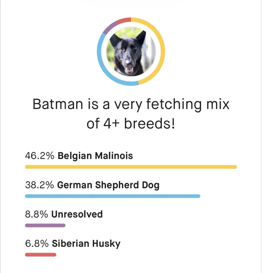
Task: Click the purple Unresolved percentage bar
Action: pyautogui.click(x=45, y=225)
